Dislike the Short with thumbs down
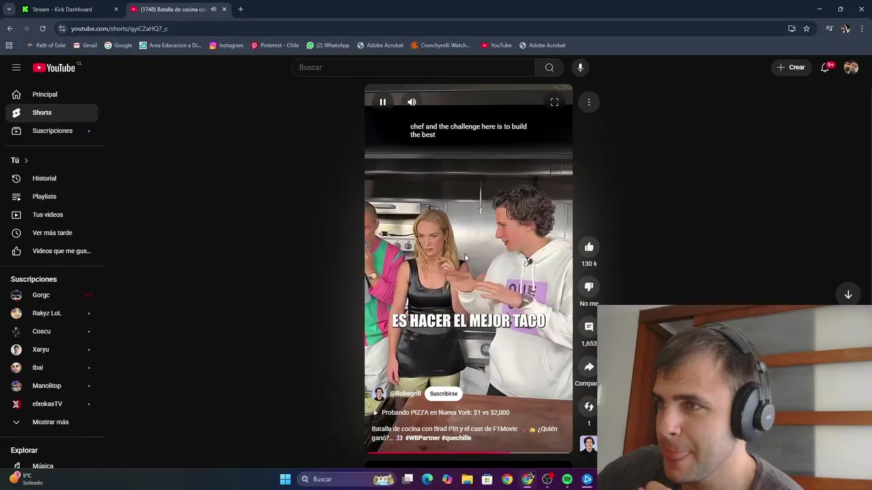 (589, 287)
